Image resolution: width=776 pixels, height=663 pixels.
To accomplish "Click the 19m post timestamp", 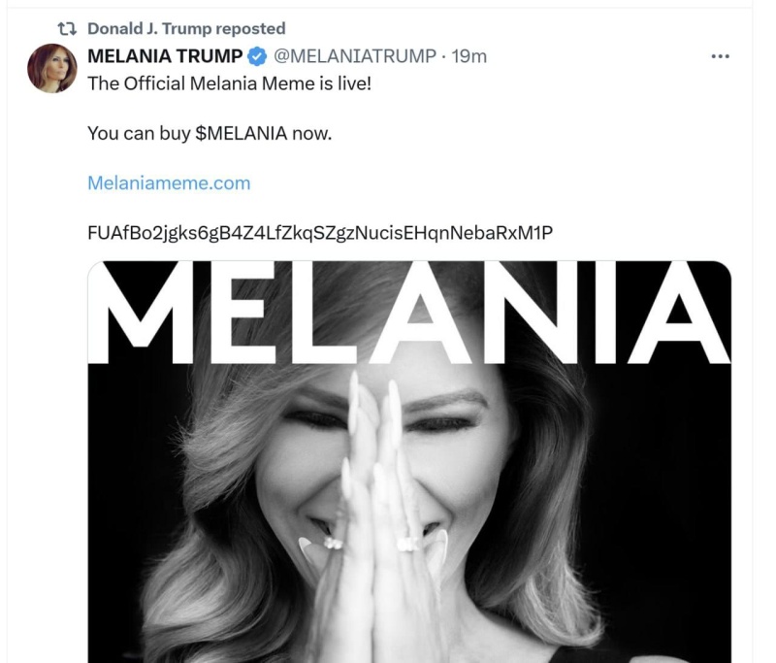I will 469,56.
